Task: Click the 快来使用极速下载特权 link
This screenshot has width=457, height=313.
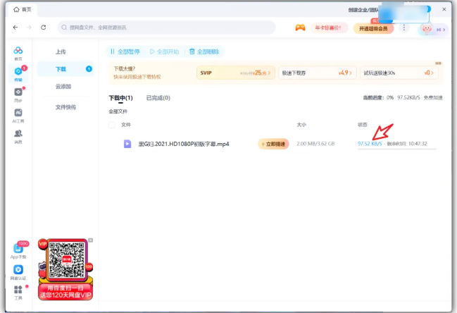Action: (x=137, y=77)
